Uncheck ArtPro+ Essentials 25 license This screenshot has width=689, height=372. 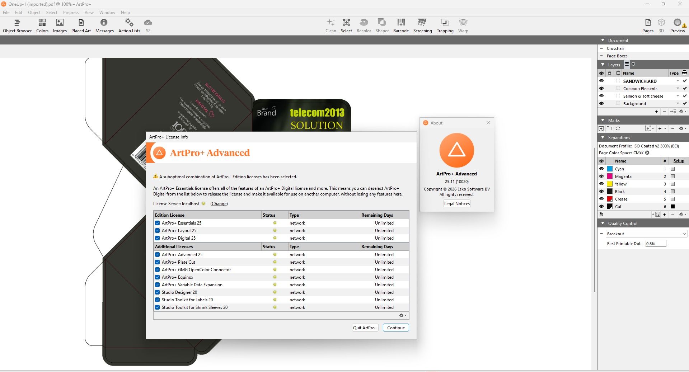tap(157, 223)
